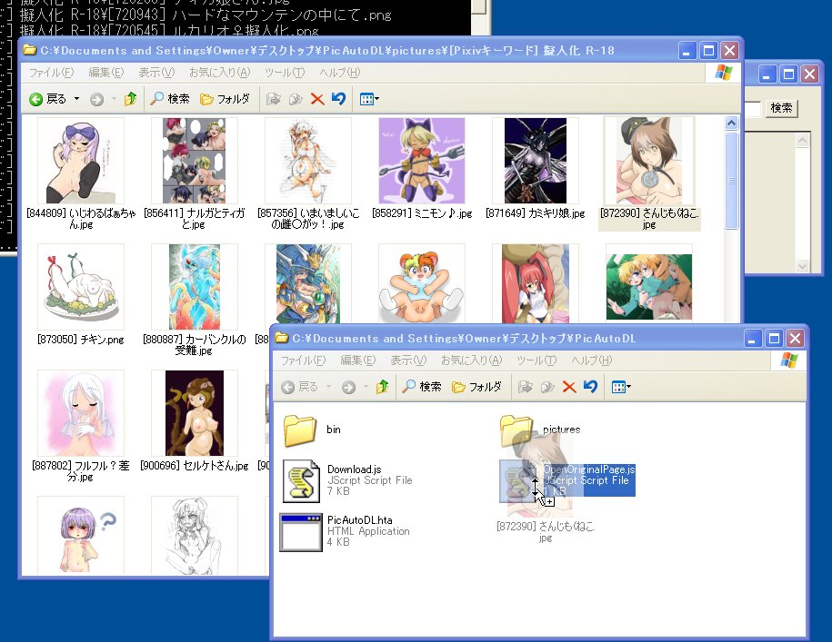Open 検索 search in pictures window toolbar

coord(170,99)
